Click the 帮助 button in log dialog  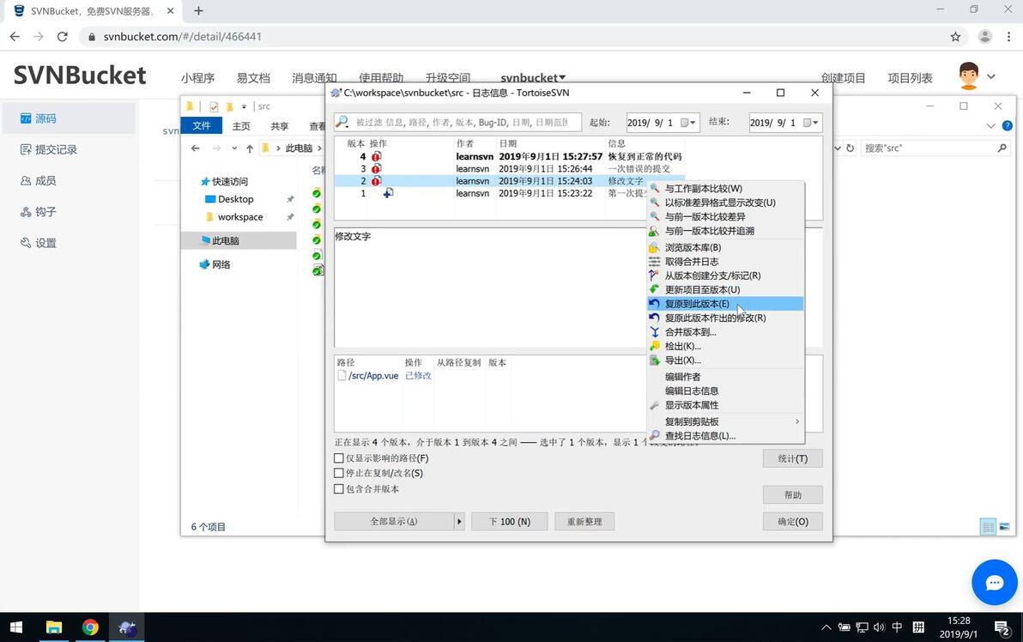point(793,494)
